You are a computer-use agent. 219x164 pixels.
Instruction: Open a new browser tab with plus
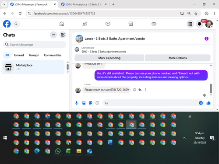pyautogui.click(x=113, y=4)
